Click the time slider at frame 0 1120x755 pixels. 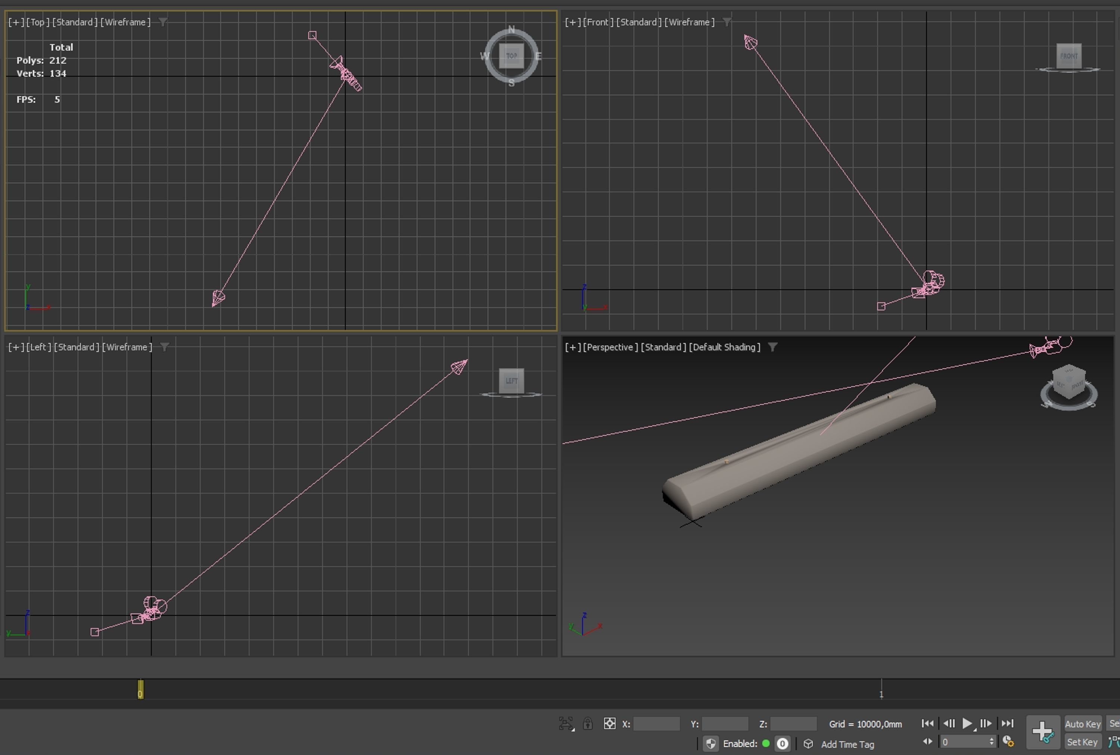coord(140,689)
